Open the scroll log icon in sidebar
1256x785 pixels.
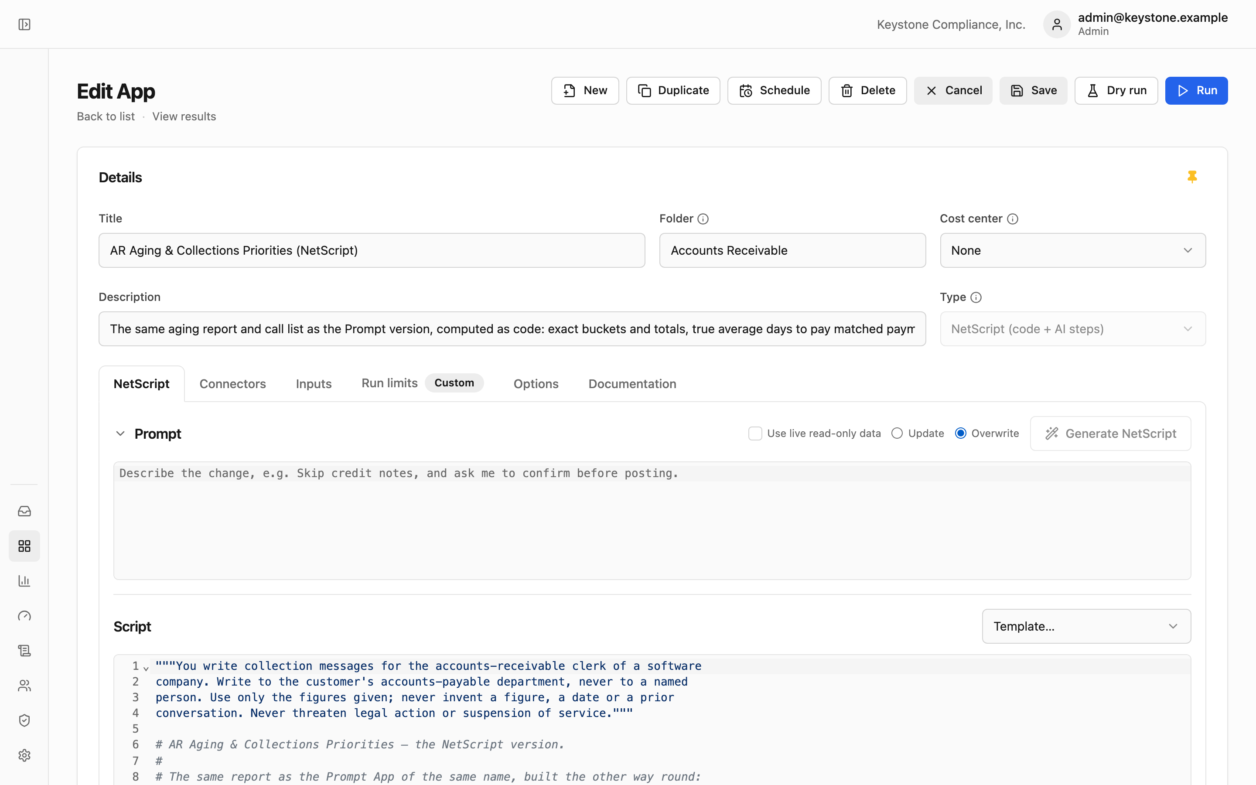pos(24,651)
